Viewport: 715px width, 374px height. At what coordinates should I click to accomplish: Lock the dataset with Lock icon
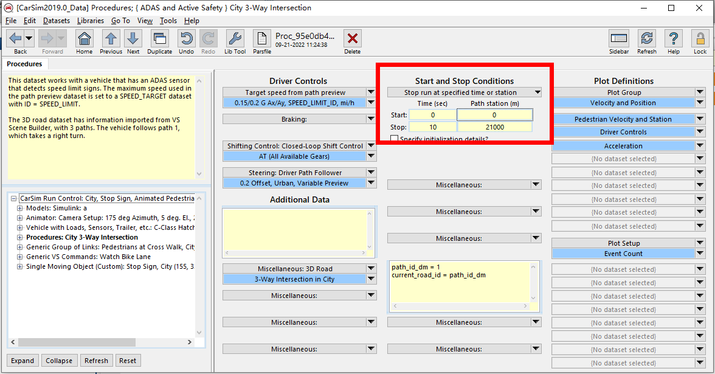coord(700,38)
